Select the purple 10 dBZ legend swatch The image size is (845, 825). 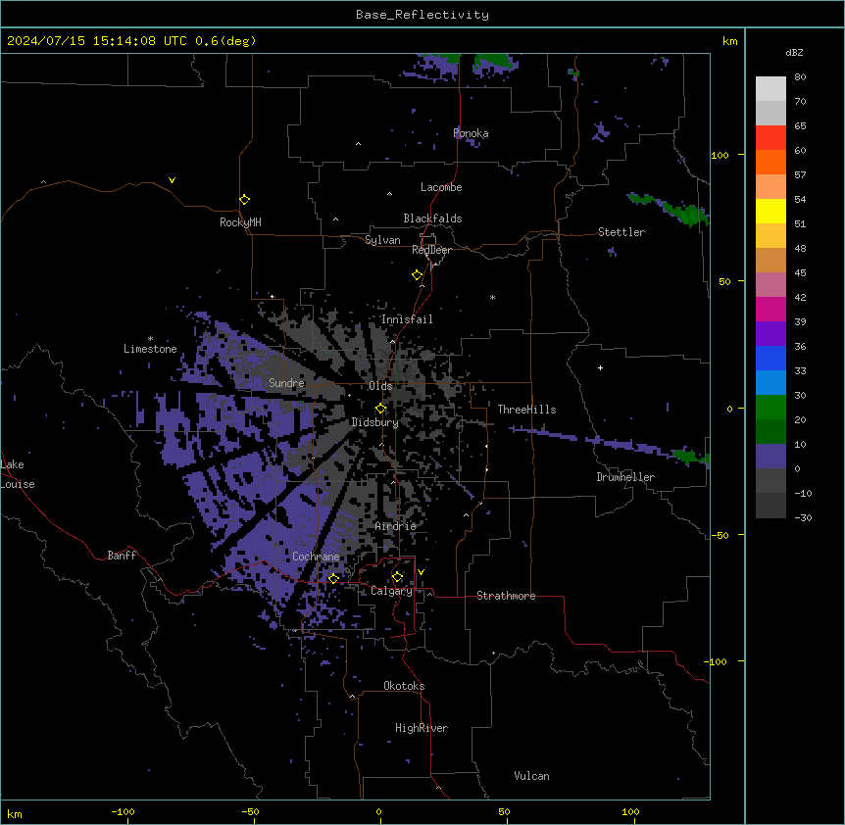pos(770,457)
